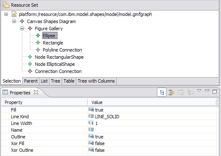Click the Connection Connection node icon
This screenshot has height=156, width=221.
pyautogui.click(x=30, y=71)
